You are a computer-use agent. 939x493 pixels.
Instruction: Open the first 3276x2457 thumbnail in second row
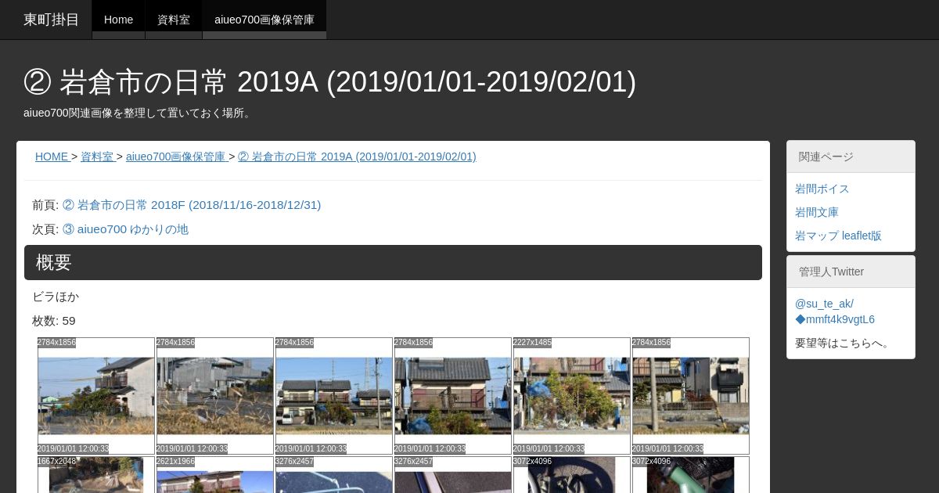tap(334, 475)
